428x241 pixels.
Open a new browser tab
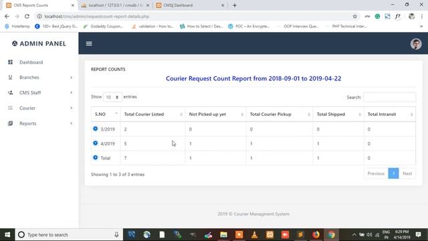[235, 5]
